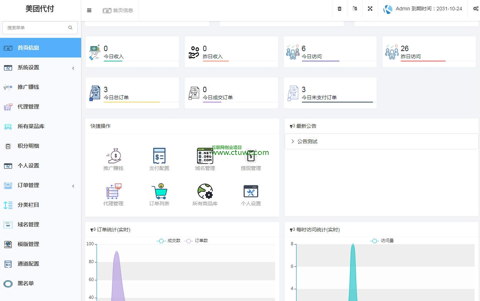Click the trash can icon in top bar
The height and width of the screenshot is (301, 480).
(339, 9)
